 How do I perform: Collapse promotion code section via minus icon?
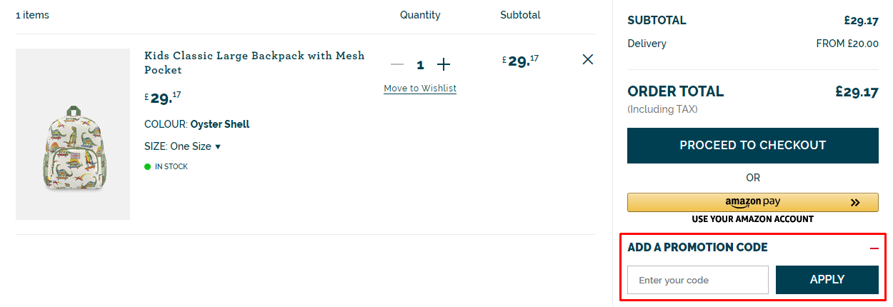874,248
